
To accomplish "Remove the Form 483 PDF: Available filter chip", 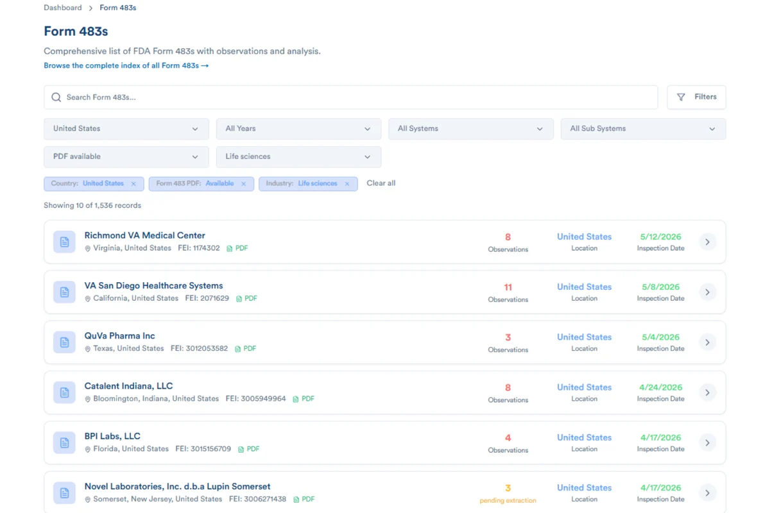I will pos(243,184).
